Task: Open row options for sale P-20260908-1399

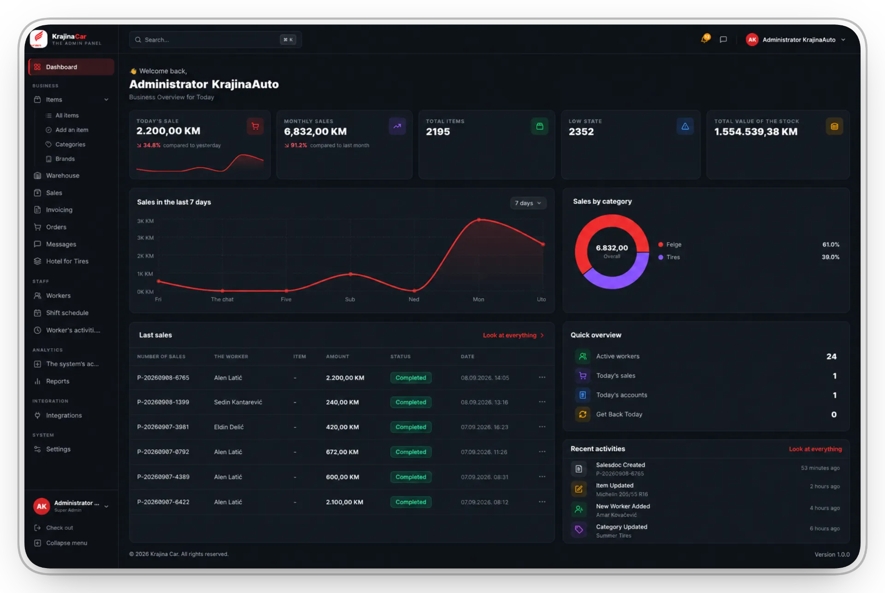Action: (542, 402)
